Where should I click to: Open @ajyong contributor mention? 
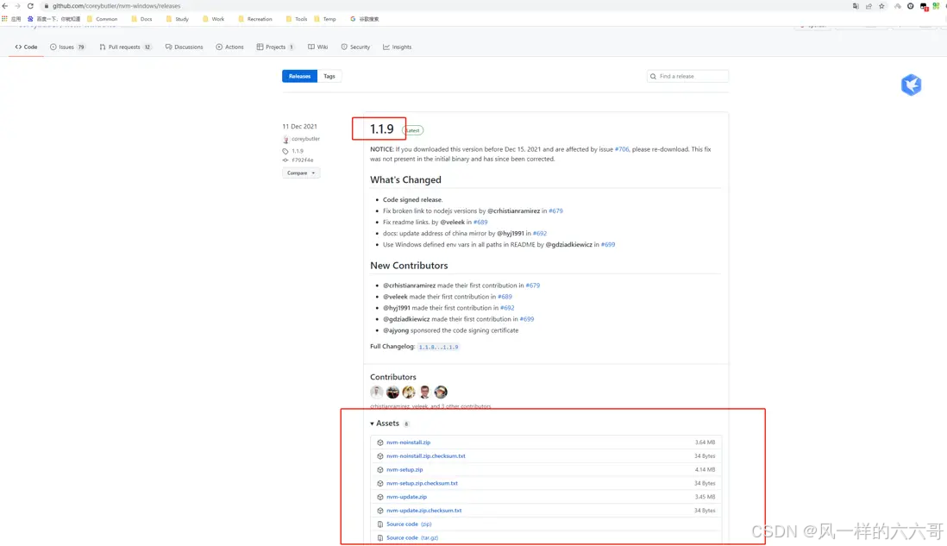pyautogui.click(x=396, y=330)
